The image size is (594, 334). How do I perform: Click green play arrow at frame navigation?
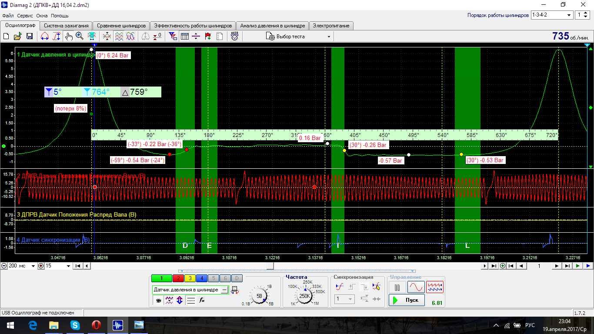tap(578, 266)
